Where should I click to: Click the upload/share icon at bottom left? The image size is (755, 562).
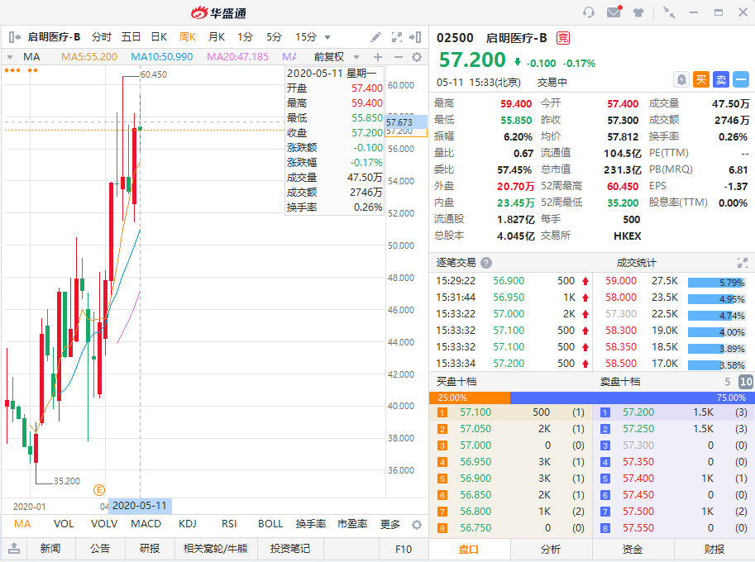pos(14,548)
